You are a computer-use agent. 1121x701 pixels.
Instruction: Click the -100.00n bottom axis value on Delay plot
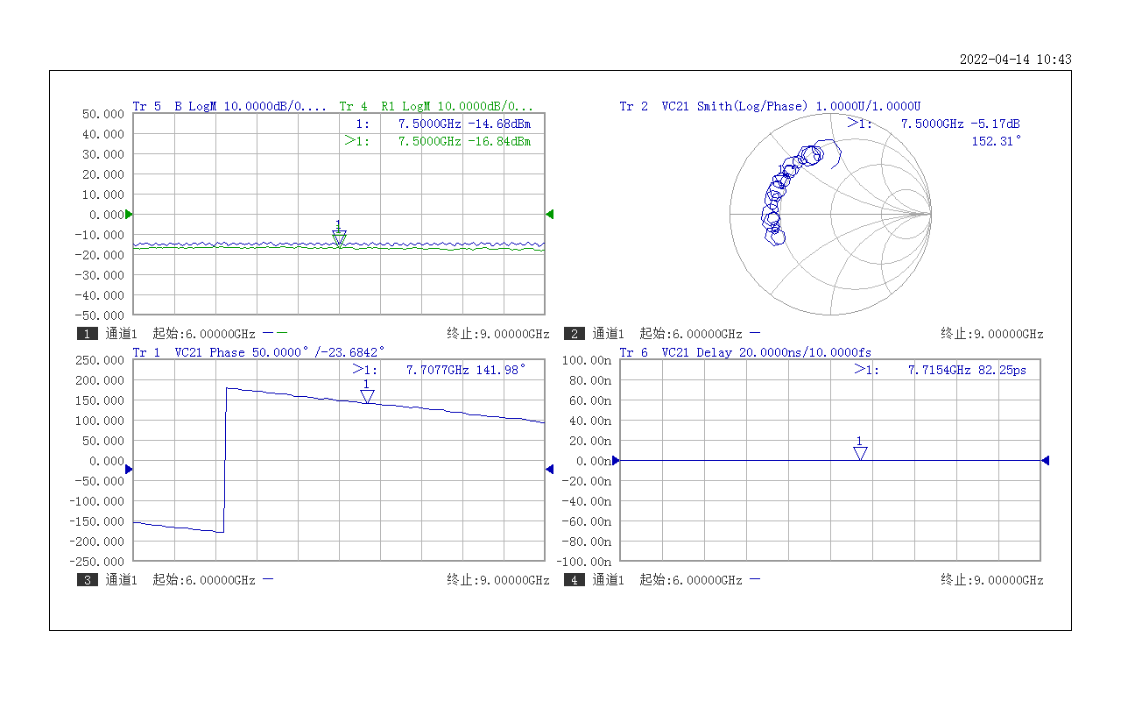(x=583, y=562)
